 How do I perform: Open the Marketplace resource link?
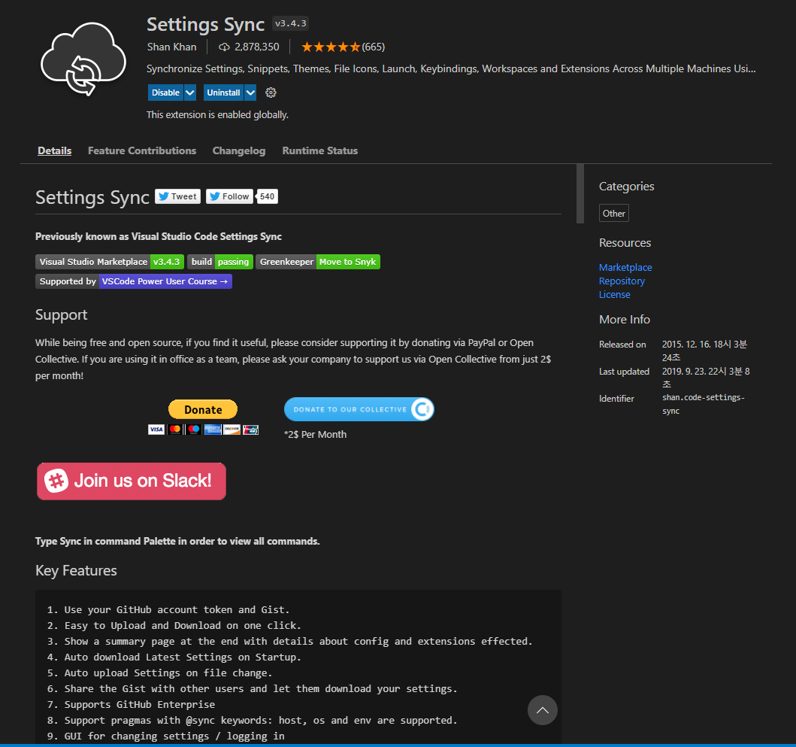[x=625, y=267]
